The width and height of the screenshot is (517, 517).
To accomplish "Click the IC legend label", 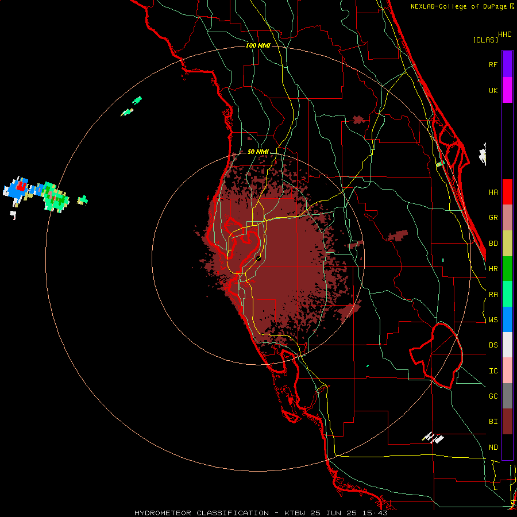I will click(x=493, y=371).
